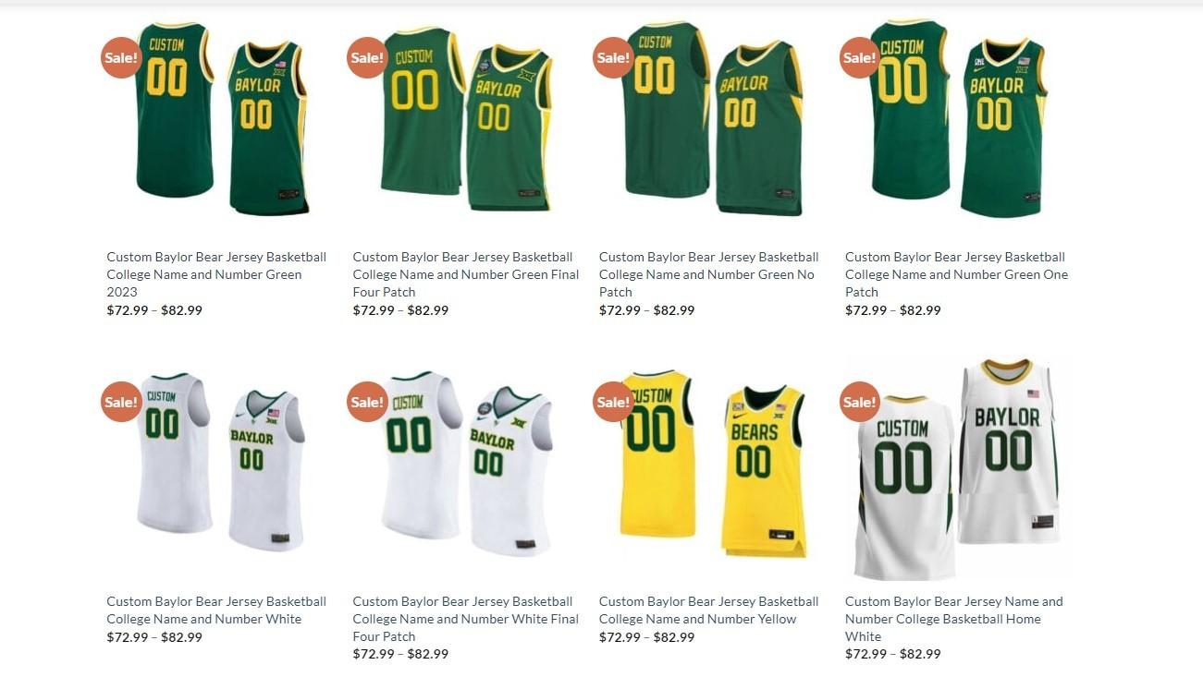Click Sale badge on plain White jersey
The image size is (1203, 689).
pyautogui.click(x=121, y=402)
